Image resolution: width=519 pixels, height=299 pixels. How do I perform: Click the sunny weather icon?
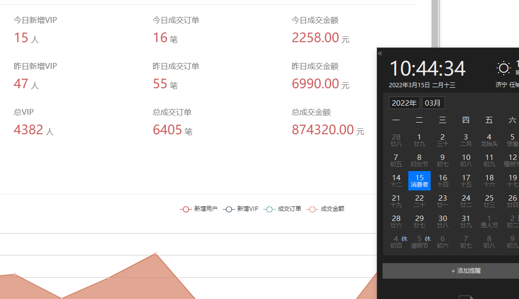point(504,68)
